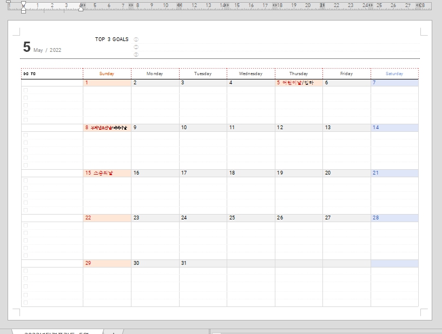
Task: Switch to the document tab at the bottom
Action: [x=57, y=332]
